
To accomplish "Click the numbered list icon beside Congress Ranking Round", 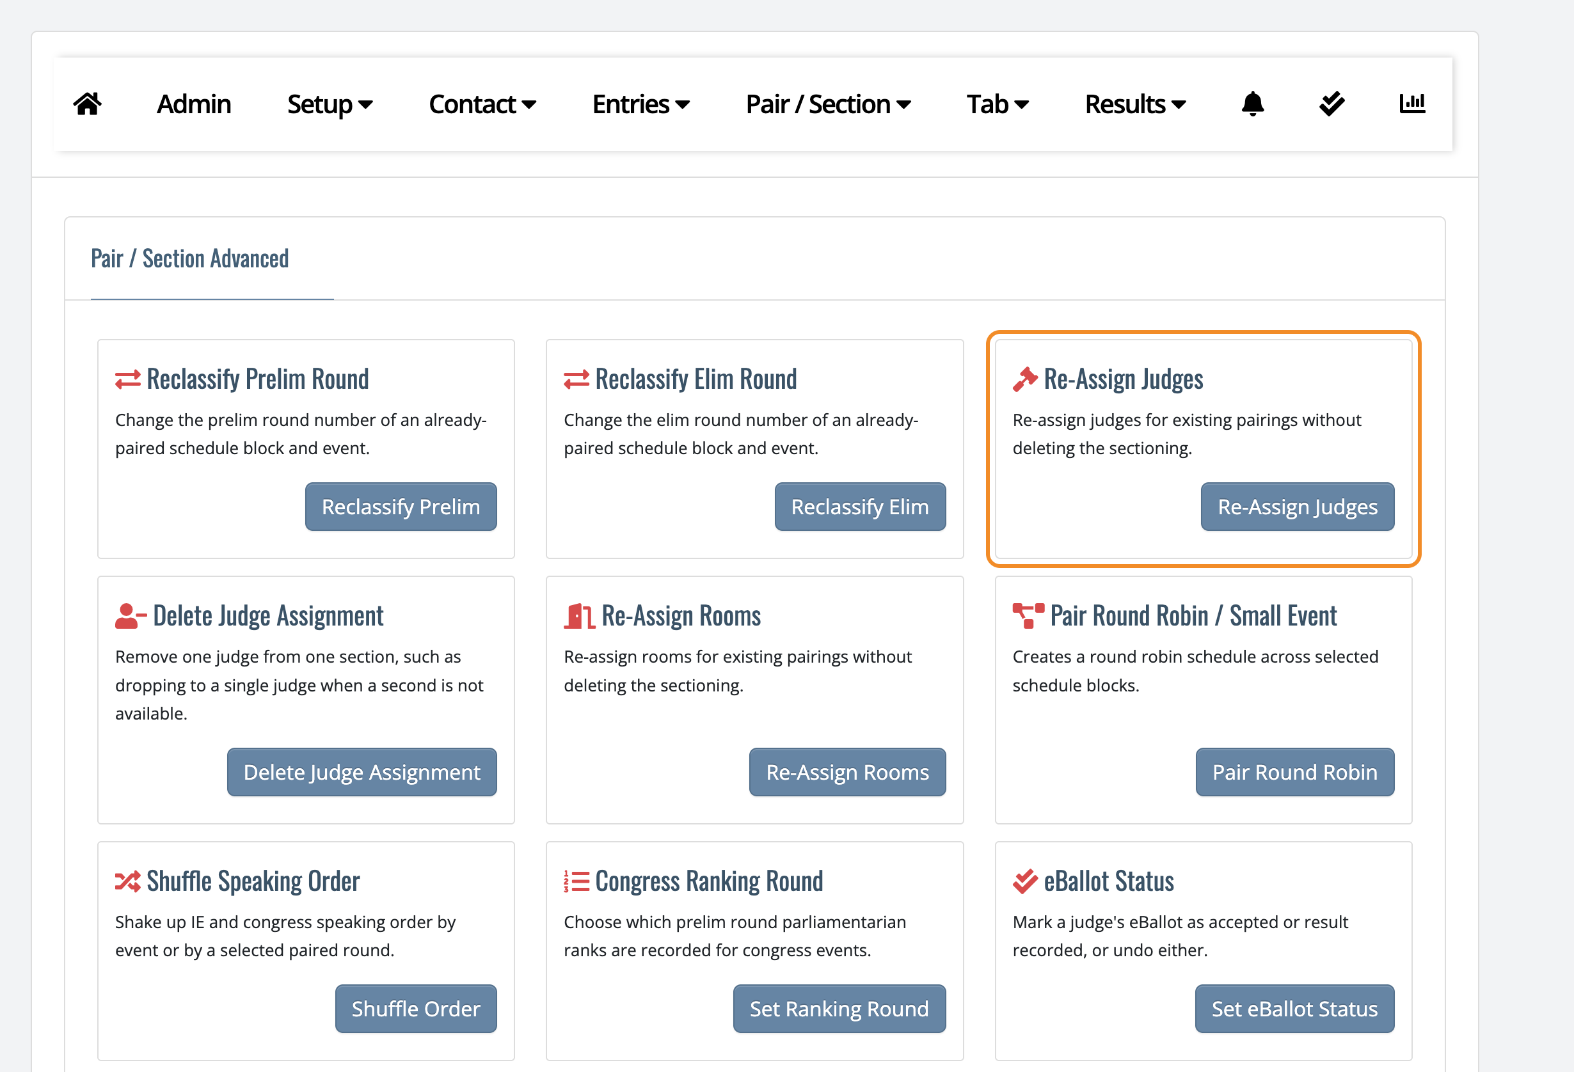I will pyautogui.click(x=576, y=881).
